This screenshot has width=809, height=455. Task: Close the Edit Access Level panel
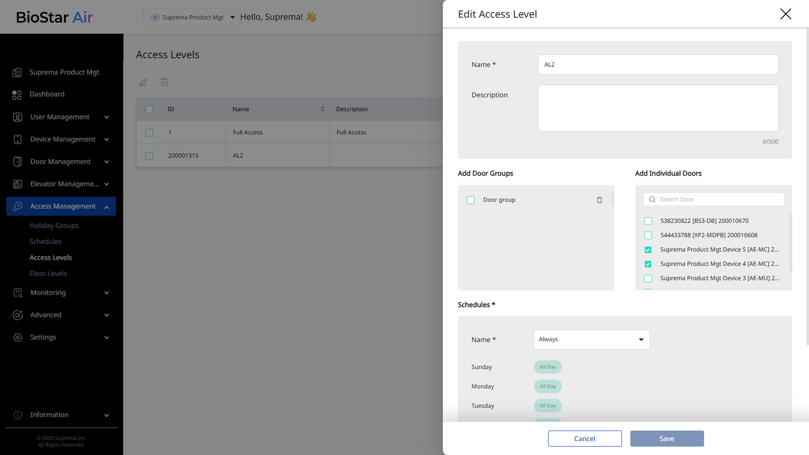[785, 14]
